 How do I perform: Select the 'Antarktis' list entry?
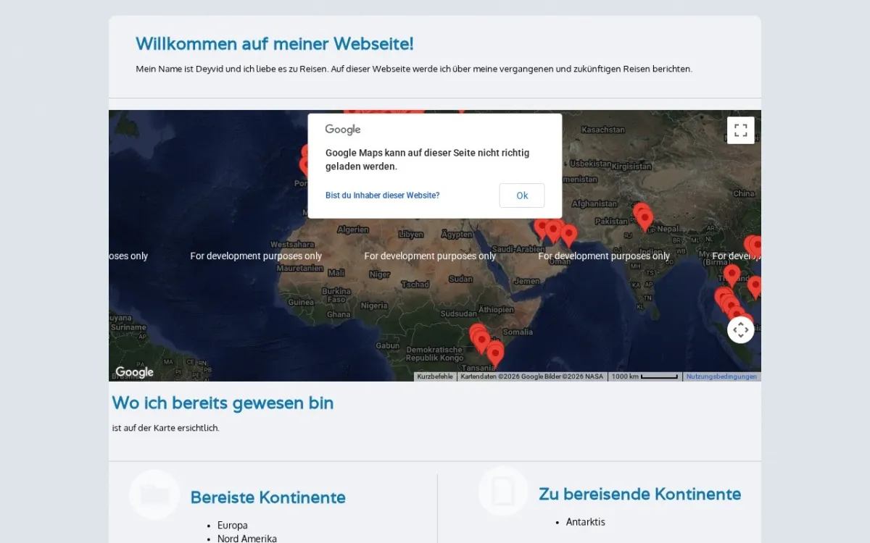tap(586, 521)
